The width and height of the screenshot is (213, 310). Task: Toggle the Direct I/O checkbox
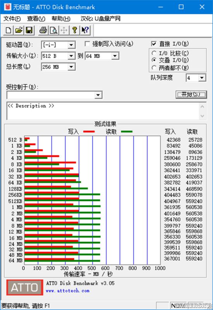pos(153,44)
